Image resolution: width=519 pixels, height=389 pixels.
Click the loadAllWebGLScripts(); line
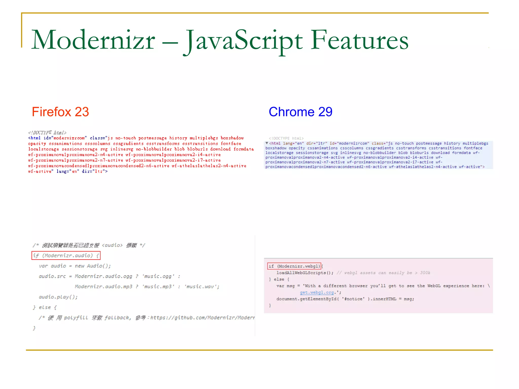click(x=305, y=273)
